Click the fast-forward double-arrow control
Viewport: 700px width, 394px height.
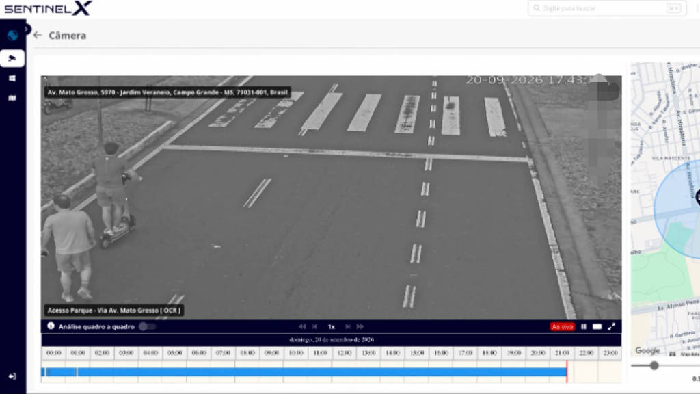tap(360, 326)
